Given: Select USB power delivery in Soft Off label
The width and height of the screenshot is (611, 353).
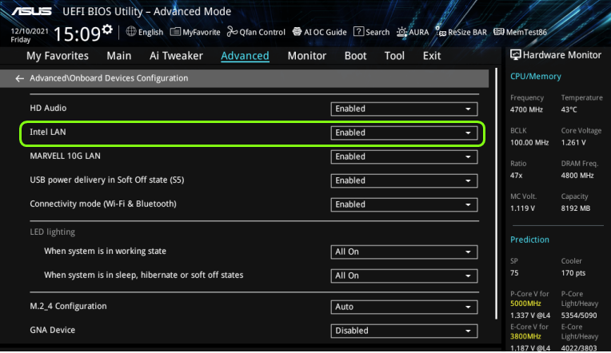Looking at the screenshot, I should tap(107, 180).
